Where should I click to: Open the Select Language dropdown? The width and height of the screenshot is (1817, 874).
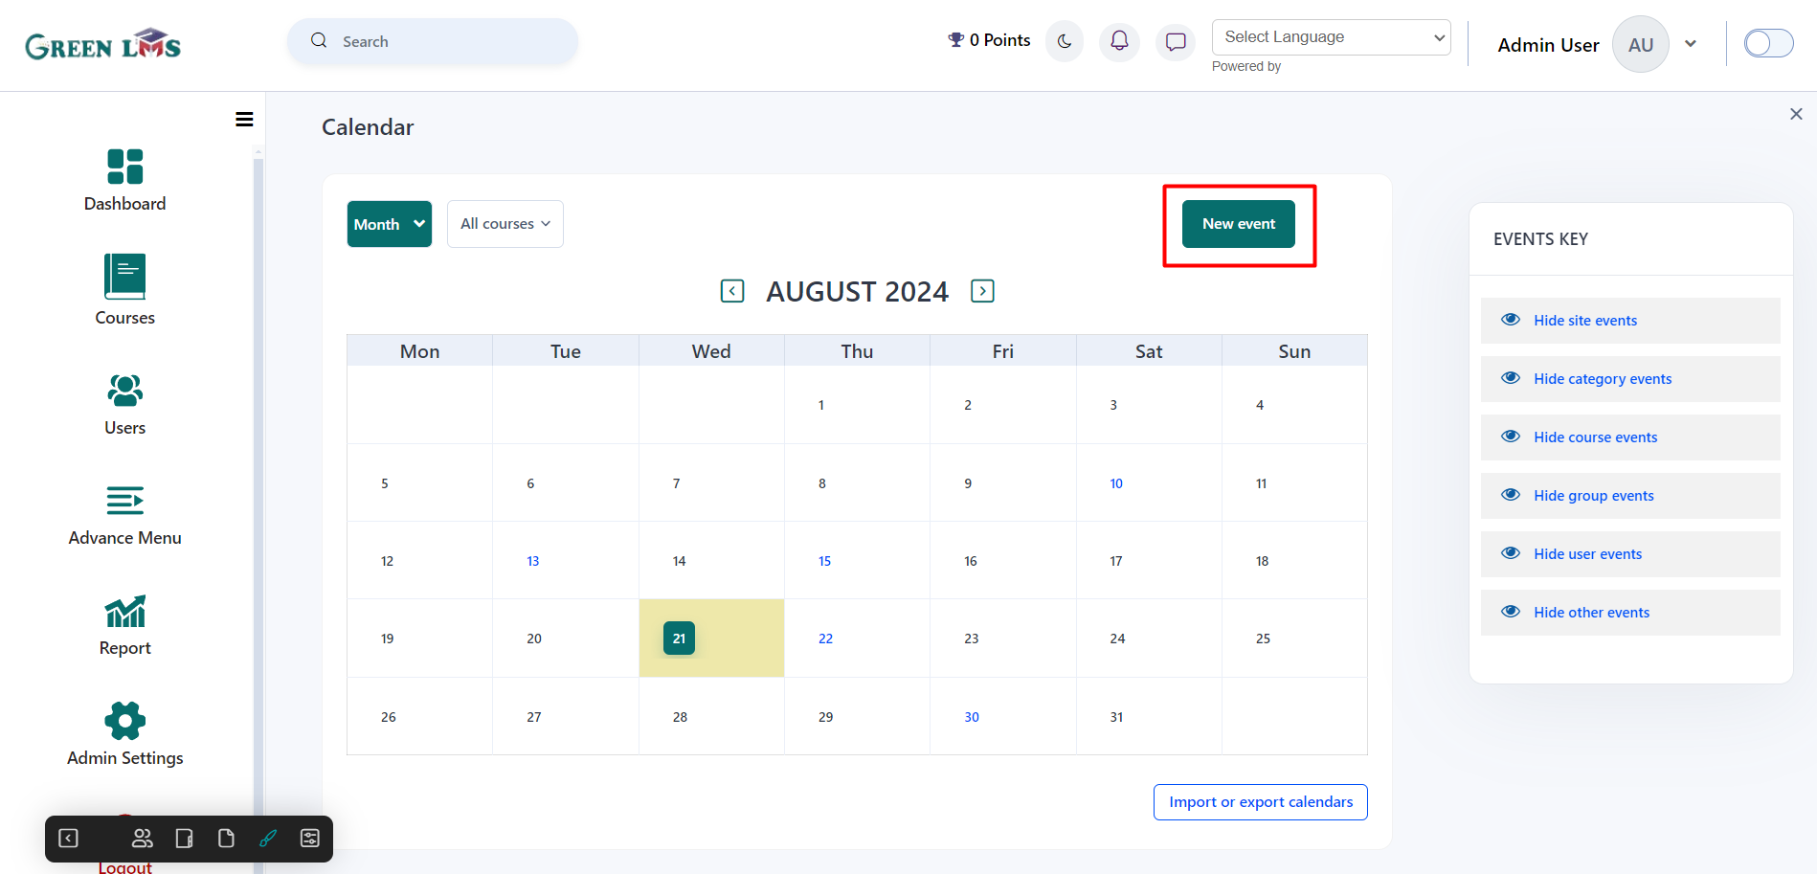point(1331,37)
